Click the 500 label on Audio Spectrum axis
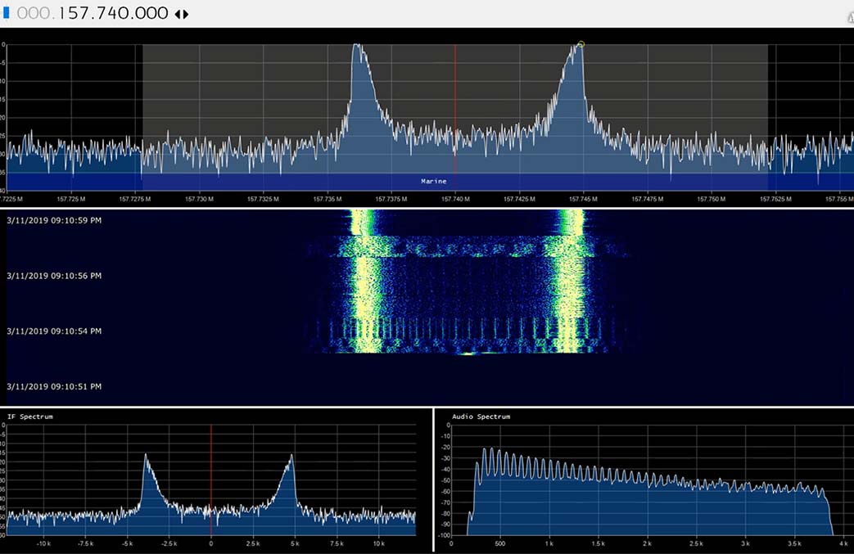The width and height of the screenshot is (854, 554). [x=500, y=543]
